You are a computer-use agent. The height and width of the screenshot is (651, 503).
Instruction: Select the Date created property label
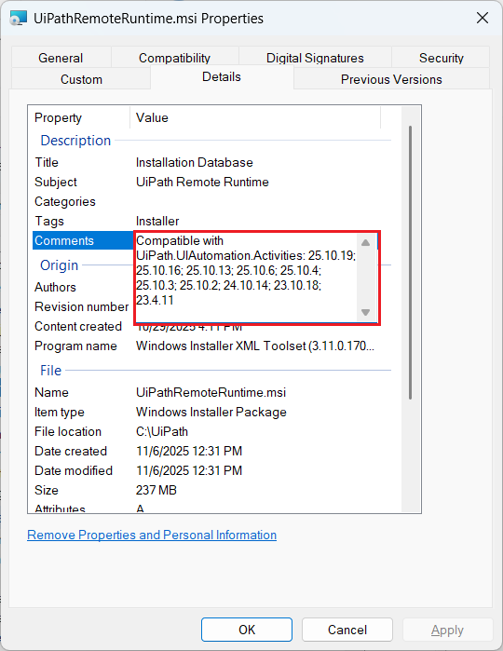click(71, 451)
